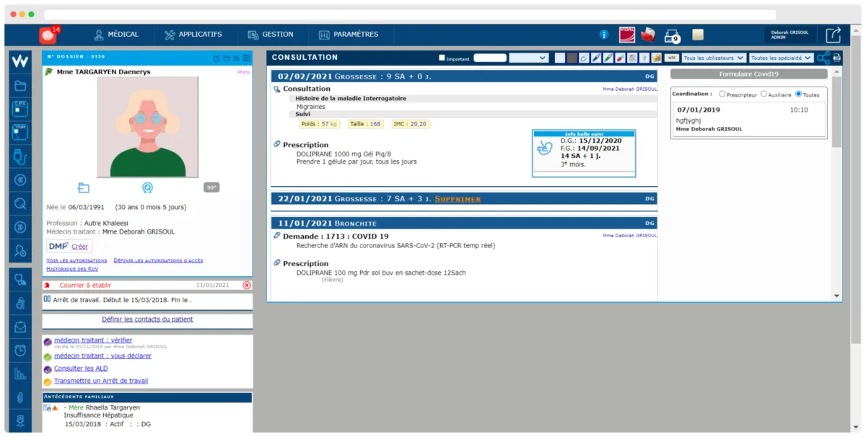Screen dimensions: 866x437
Task: Go to previous patient via rewind sidebar icon
Action: (20, 180)
